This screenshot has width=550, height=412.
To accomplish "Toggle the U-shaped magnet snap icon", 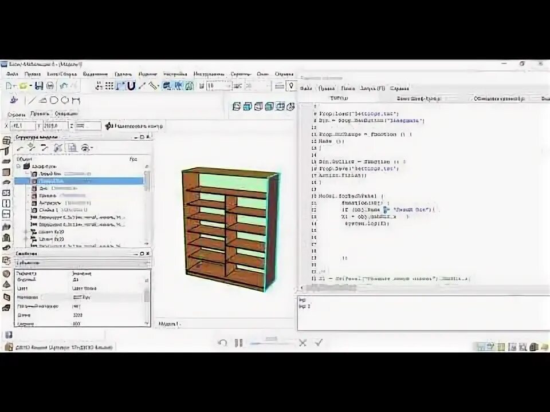I will [131, 86].
